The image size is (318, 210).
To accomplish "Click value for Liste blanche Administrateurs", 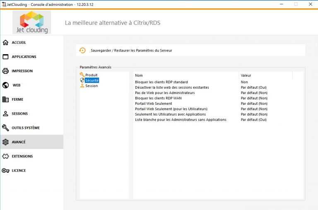I will pos(253,120).
